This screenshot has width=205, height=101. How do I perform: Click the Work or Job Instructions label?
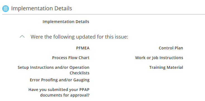[x=159, y=58]
